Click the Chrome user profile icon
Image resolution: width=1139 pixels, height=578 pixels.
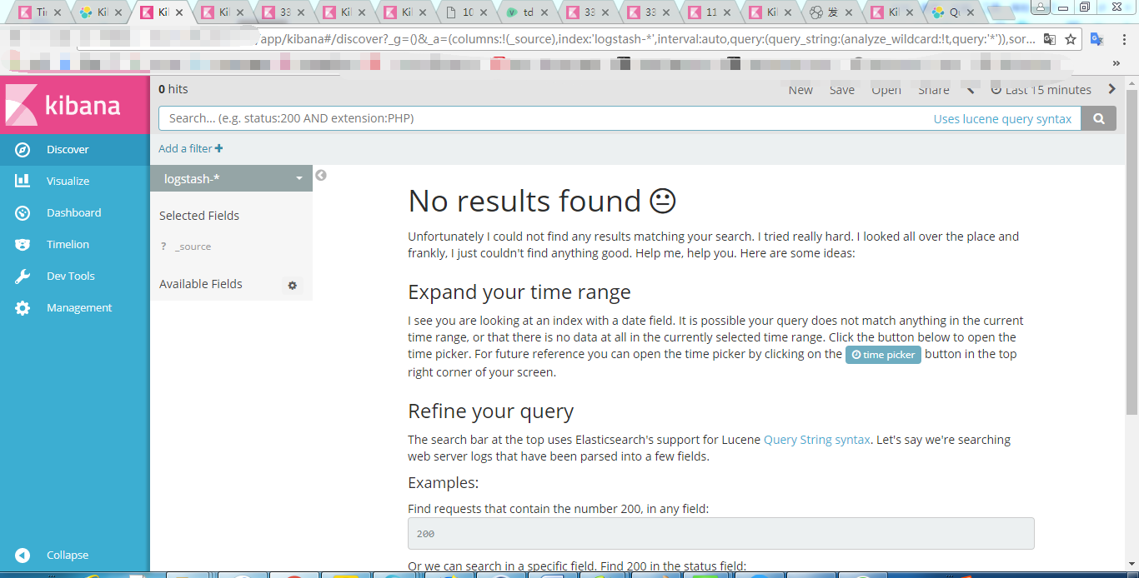(1041, 7)
